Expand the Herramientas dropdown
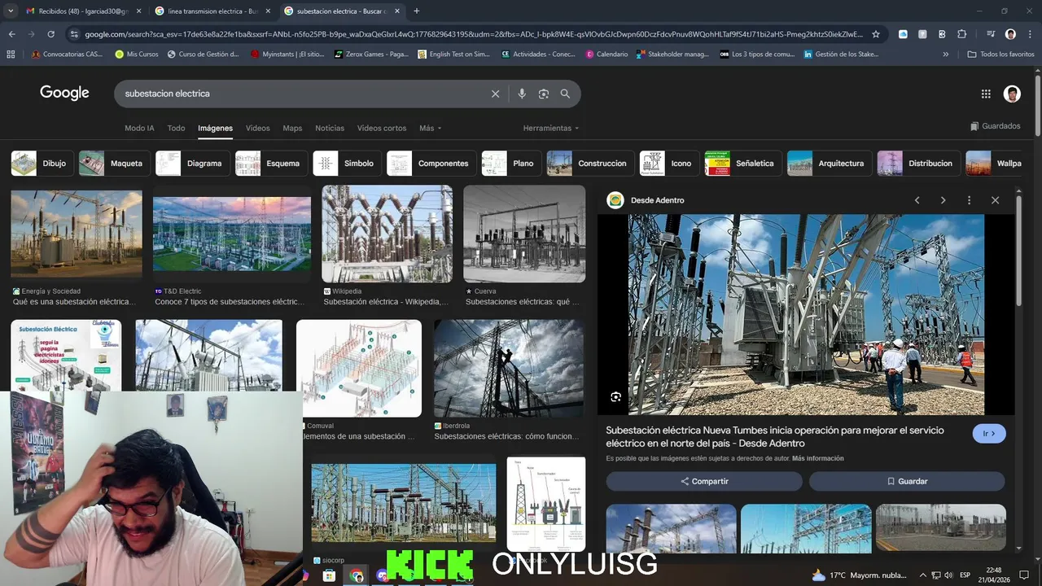This screenshot has width=1042, height=586. click(x=551, y=128)
